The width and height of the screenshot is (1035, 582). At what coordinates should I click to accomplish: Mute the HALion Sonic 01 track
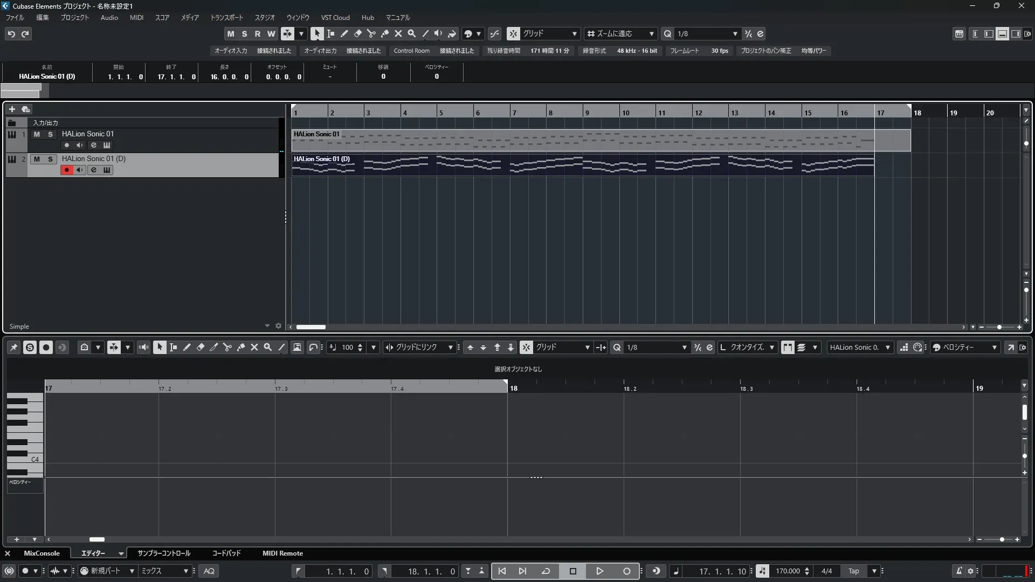click(x=37, y=134)
